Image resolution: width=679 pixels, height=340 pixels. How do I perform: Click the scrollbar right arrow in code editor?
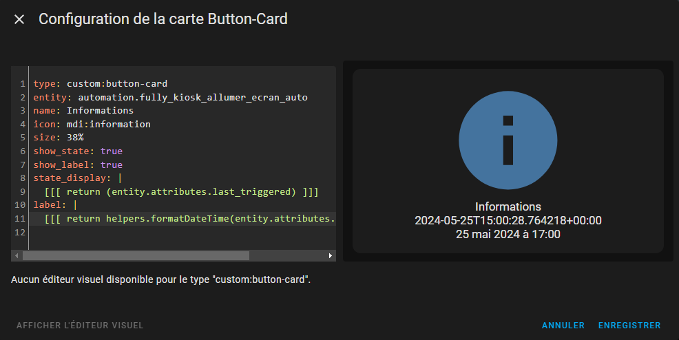[331, 255]
